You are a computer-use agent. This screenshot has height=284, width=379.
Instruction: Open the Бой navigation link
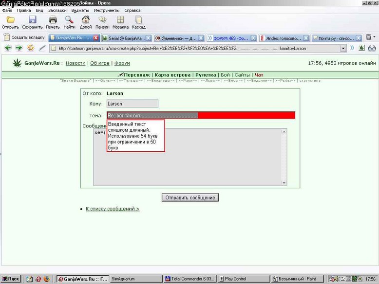pyautogui.click(x=225, y=75)
